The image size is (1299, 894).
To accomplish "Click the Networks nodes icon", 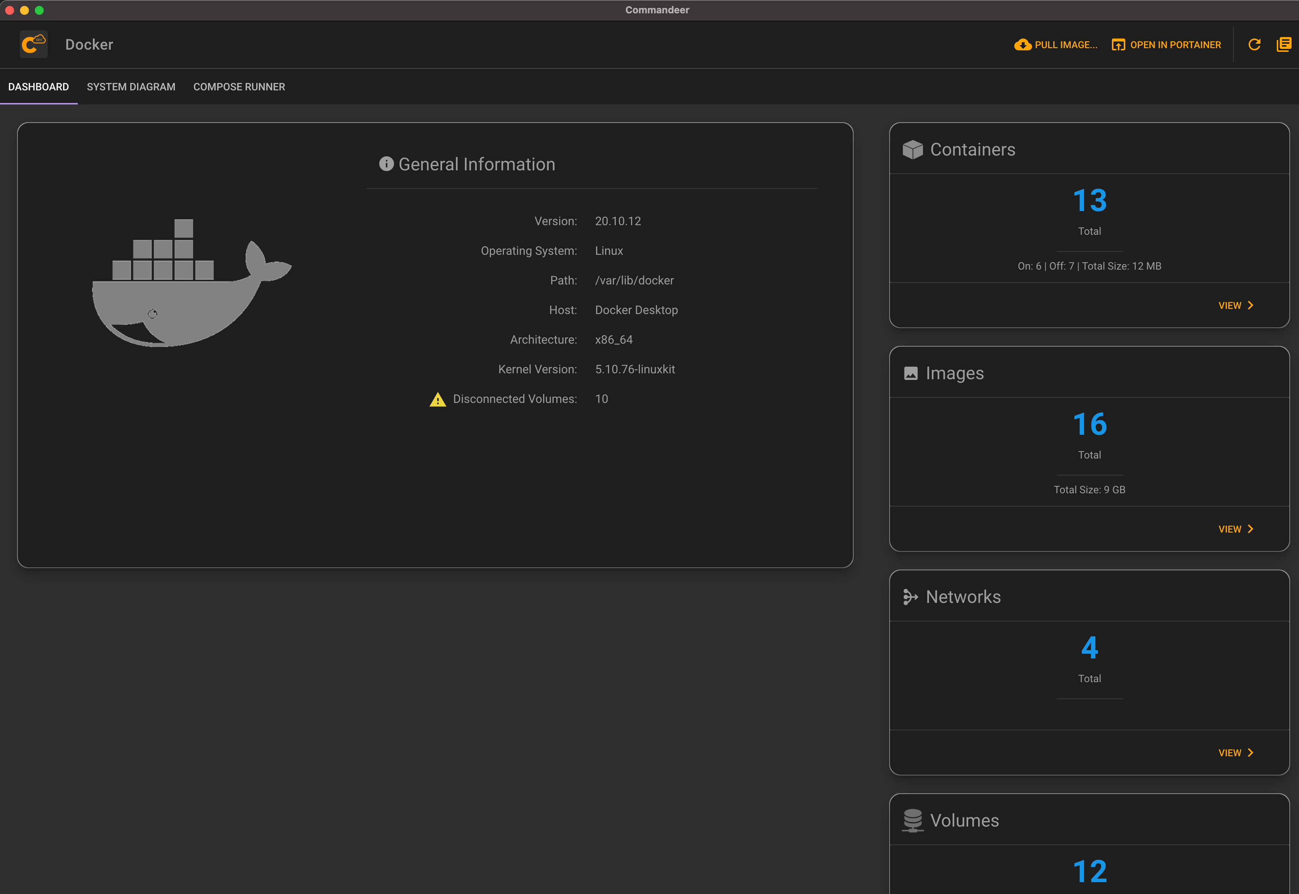I will 910,597.
